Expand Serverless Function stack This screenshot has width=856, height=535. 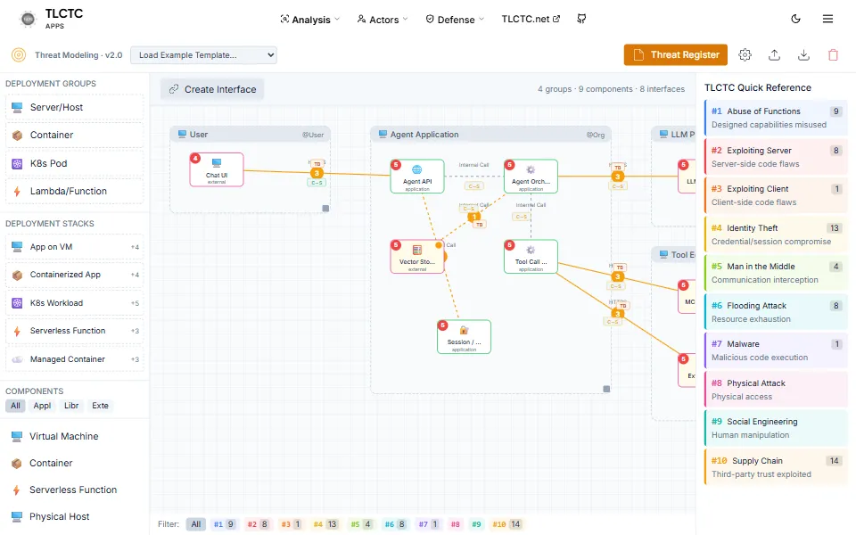pos(75,331)
